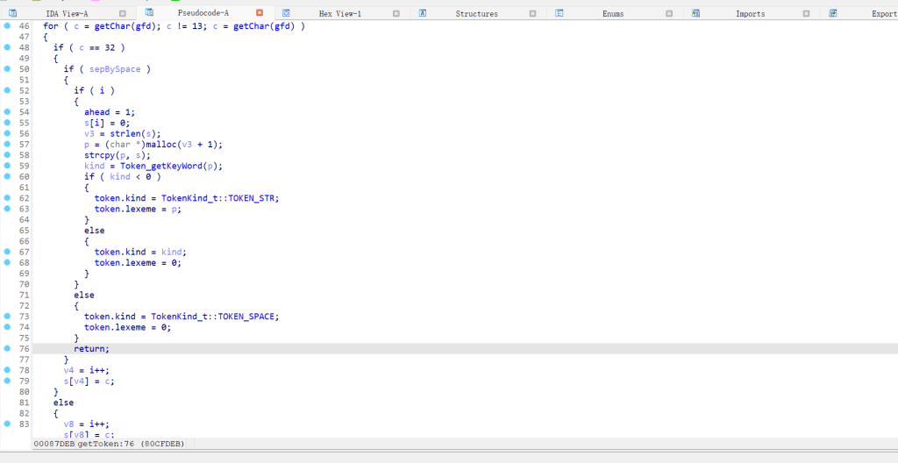Click the Pseudocode-A tab icon
The width and height of the screenshot is (898, 463).
tap(150, 13)
